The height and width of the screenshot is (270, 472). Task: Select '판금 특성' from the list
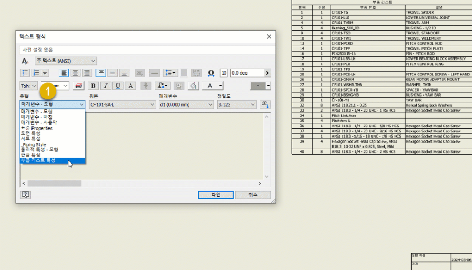[x=53, y=155]
